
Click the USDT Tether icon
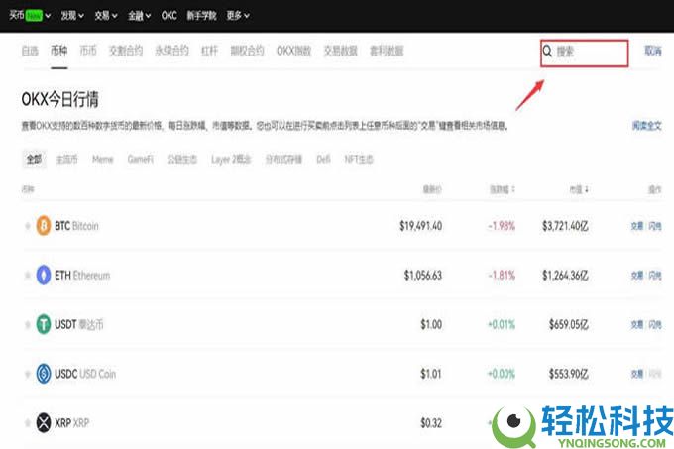coord(44,324)
